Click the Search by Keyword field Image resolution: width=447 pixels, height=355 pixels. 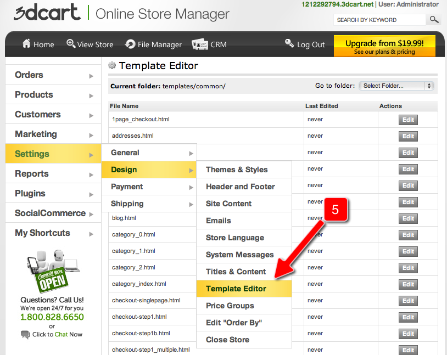click(x=379, y=20)
